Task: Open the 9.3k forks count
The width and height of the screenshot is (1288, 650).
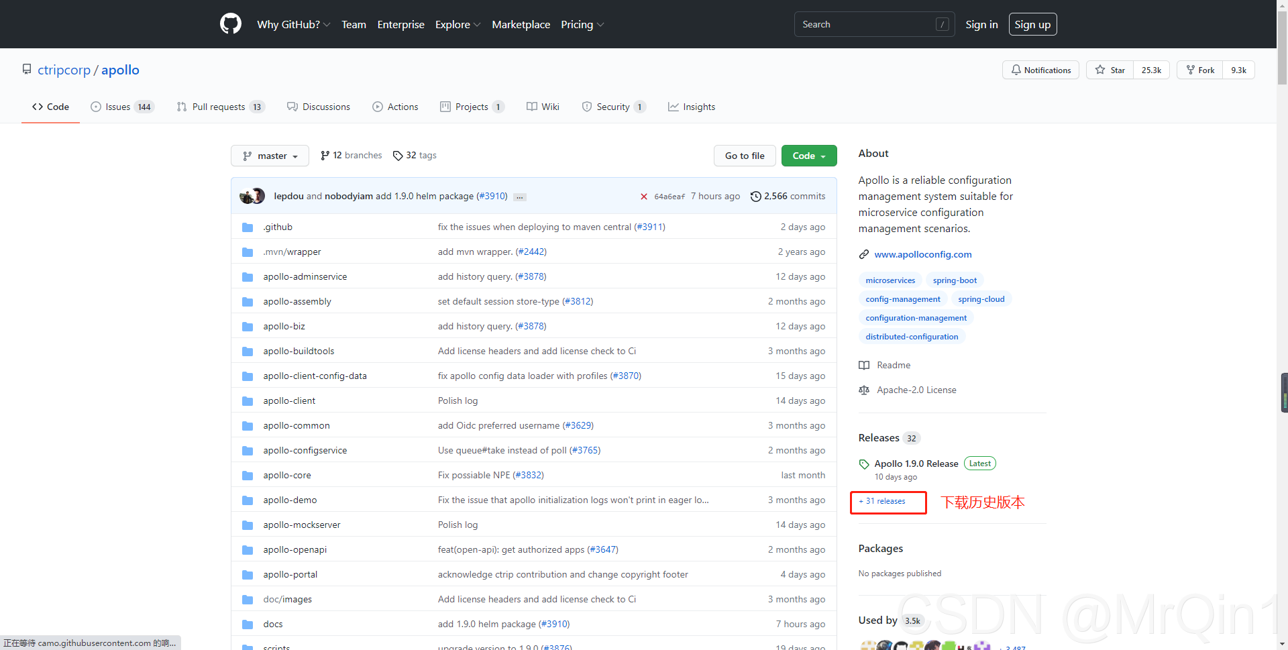Action: click(x=1238, y=70)
